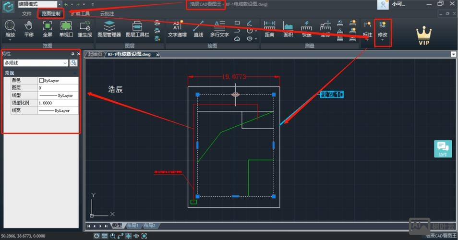Click the 面积 area measurement tool
Viewport: 458px width, 240px height.
point(288,29)
